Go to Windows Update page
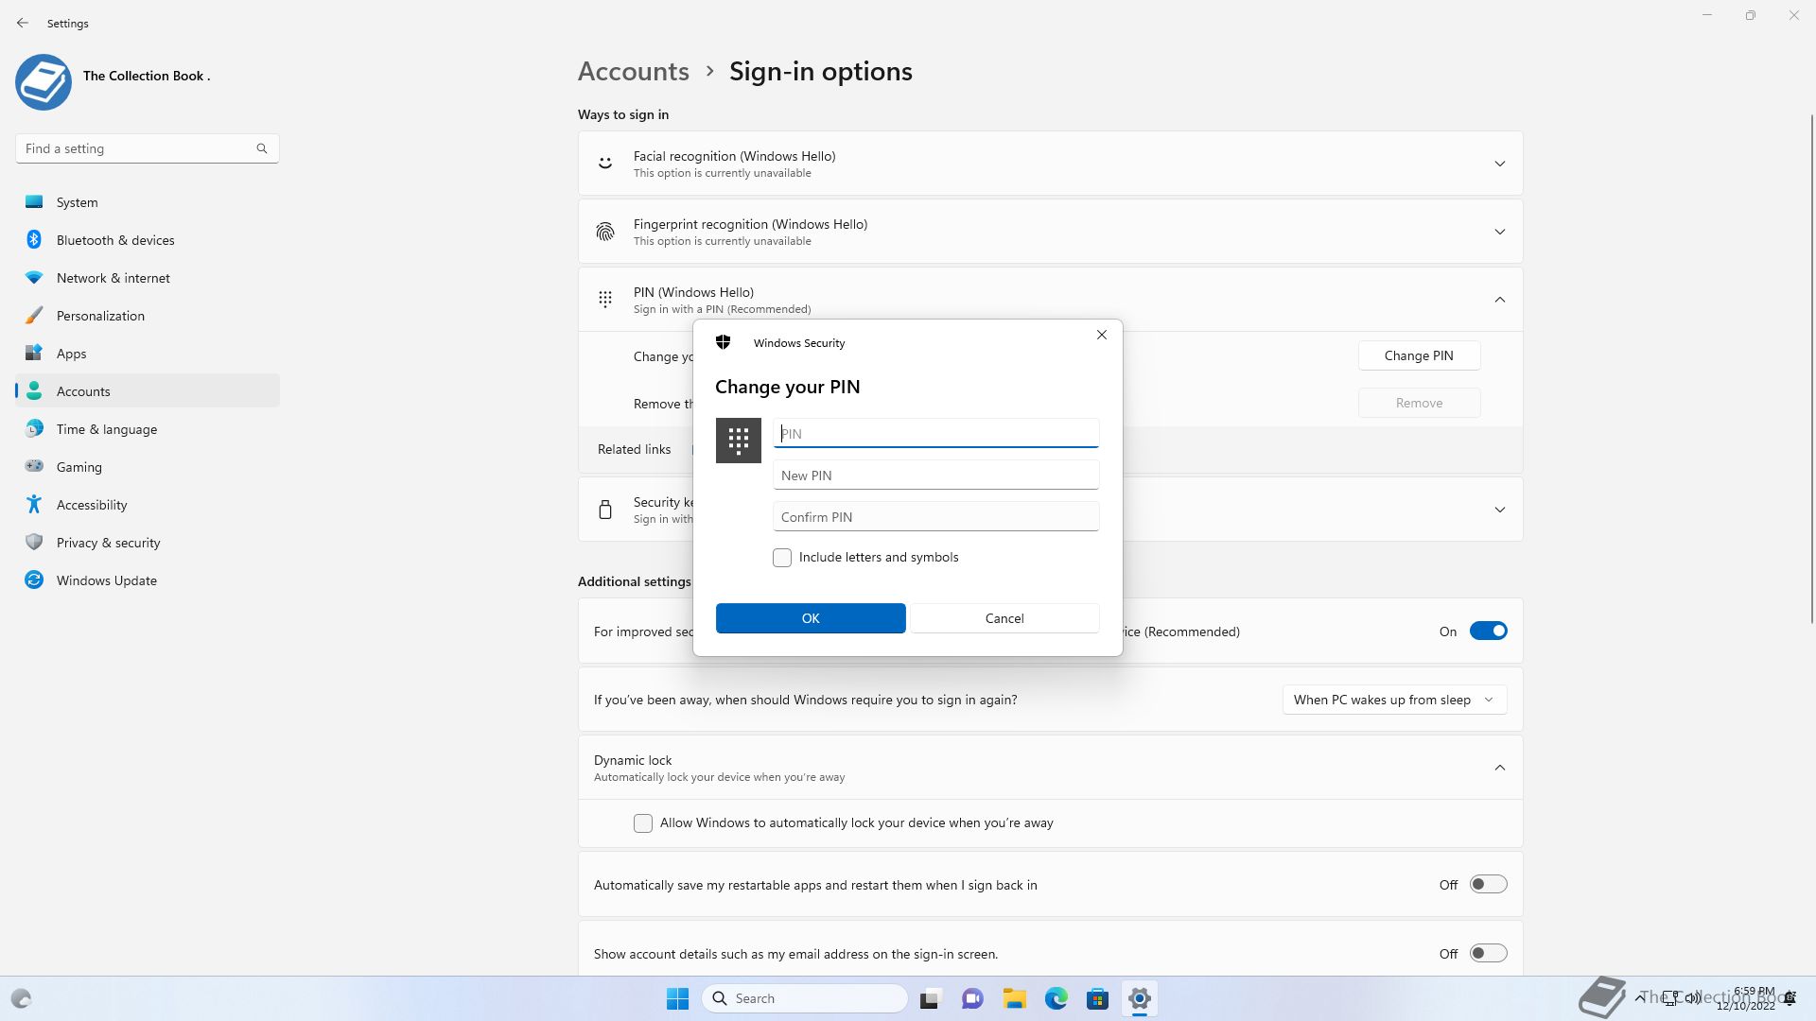Screen dimensions: 1816x1021 [x=148, y=580]
